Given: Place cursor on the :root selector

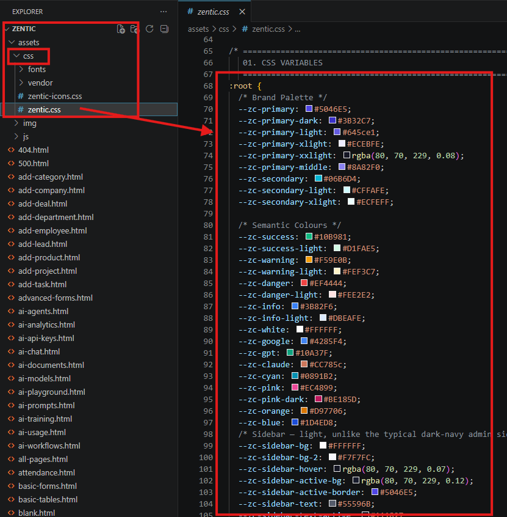Looking at the screenshot, I should click(240, 86).
